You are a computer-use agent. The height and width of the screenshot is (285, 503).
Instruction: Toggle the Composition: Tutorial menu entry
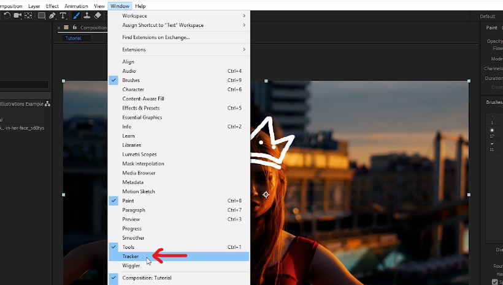(x=179, y=278)
